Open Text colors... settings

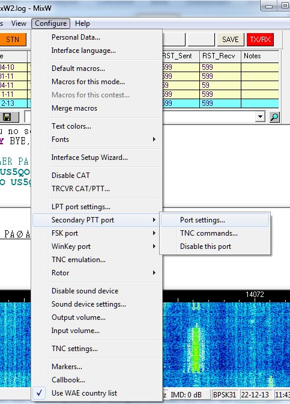click(x=97, y=126)
